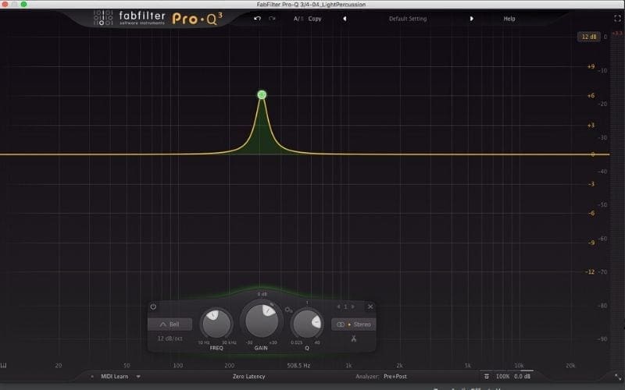
Task: Select next band with right arrow
Action: point(352,307)
